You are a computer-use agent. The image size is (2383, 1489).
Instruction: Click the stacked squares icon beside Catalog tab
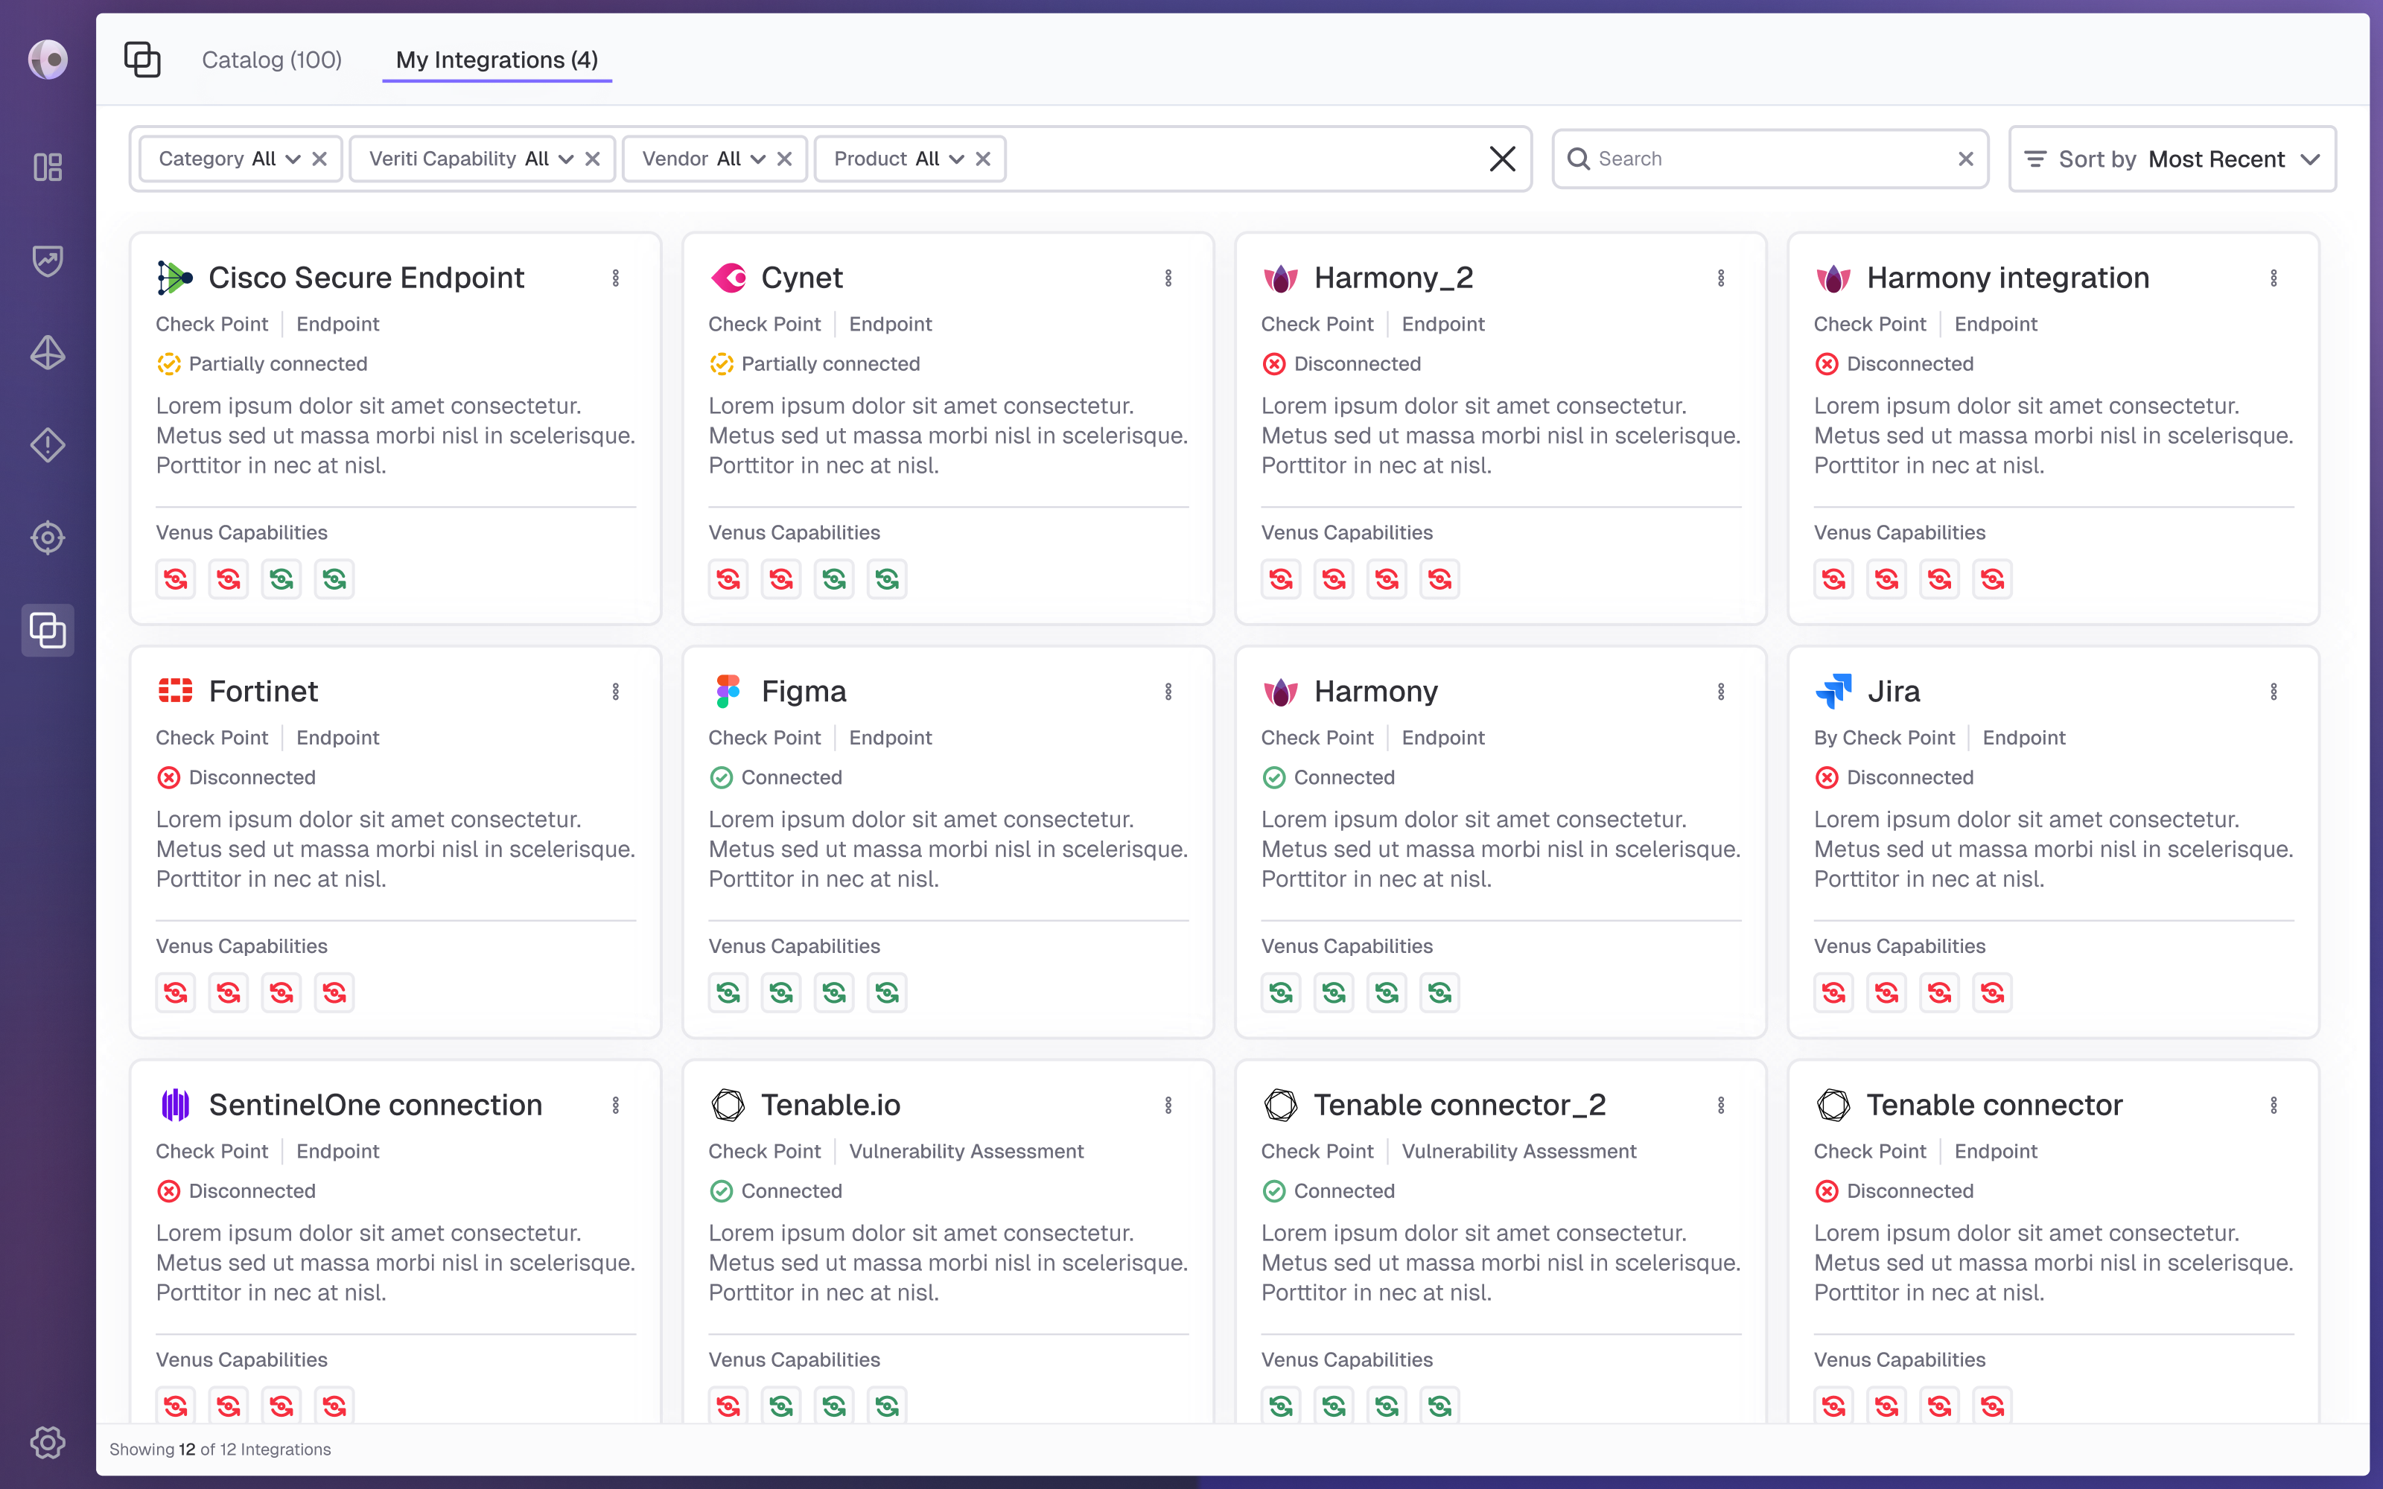143,60
